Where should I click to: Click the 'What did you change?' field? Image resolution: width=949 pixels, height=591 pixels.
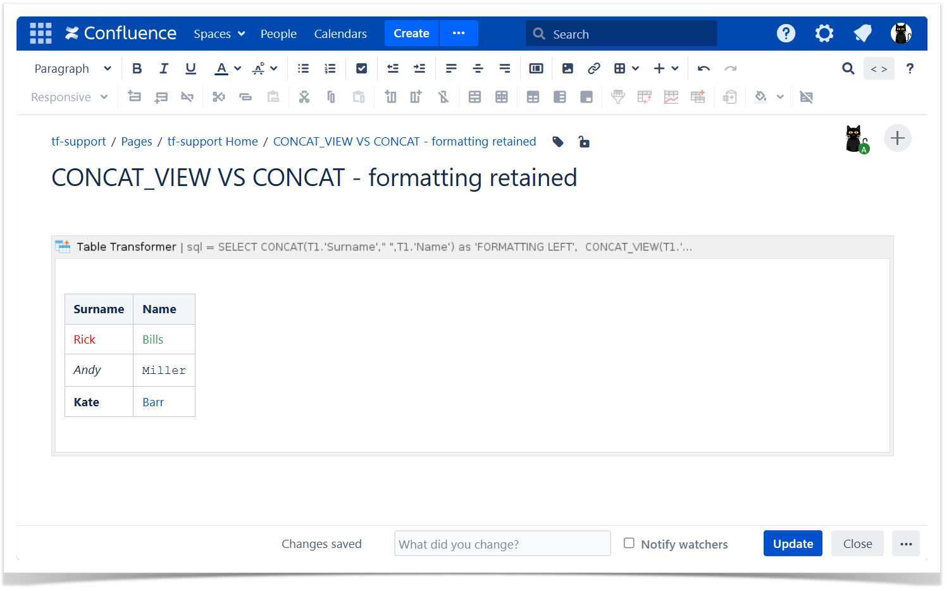coord(502,544)
